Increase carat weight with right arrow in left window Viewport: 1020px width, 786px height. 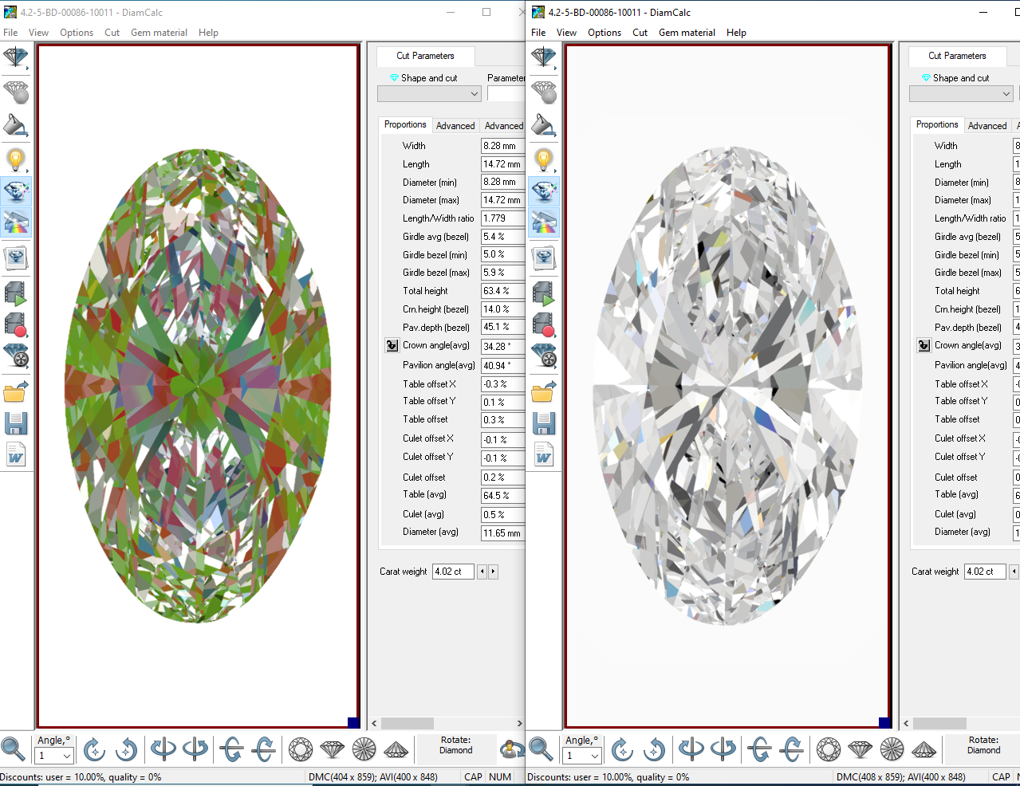(x=494, y=572)
